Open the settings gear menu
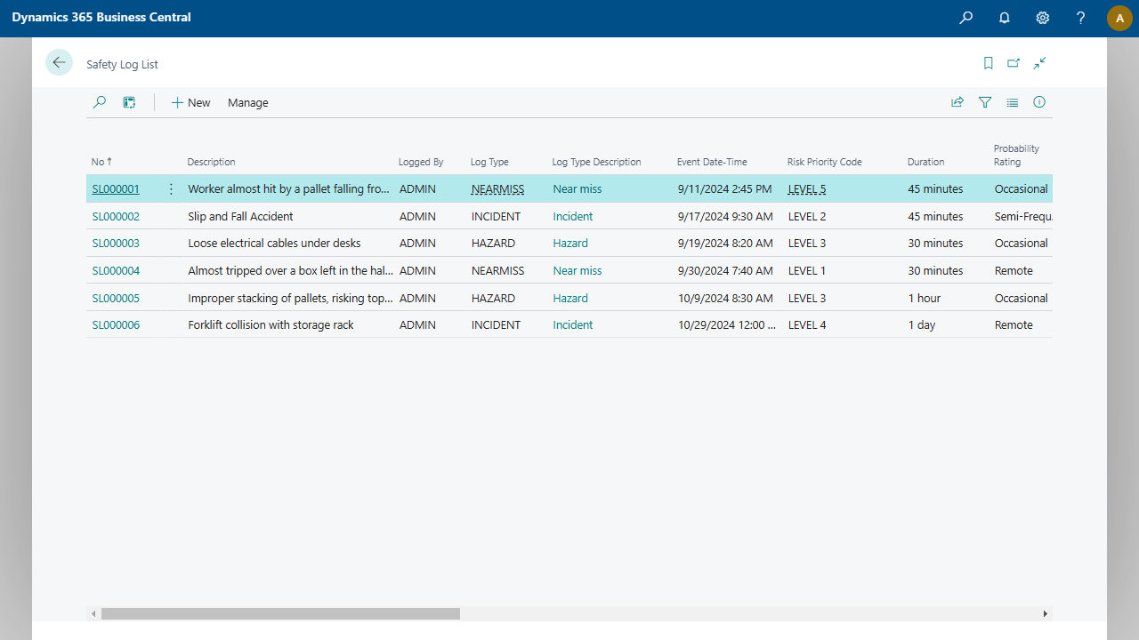The image size is (1139, 640). tap(1043, 18)
